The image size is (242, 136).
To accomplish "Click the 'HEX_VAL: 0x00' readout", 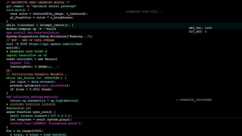I will pos(200,28).
